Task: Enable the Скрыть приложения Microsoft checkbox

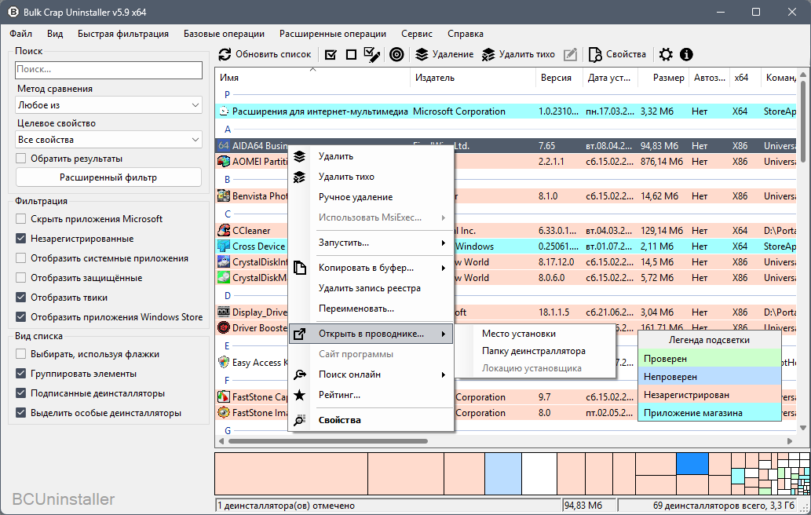Action: 20,219
